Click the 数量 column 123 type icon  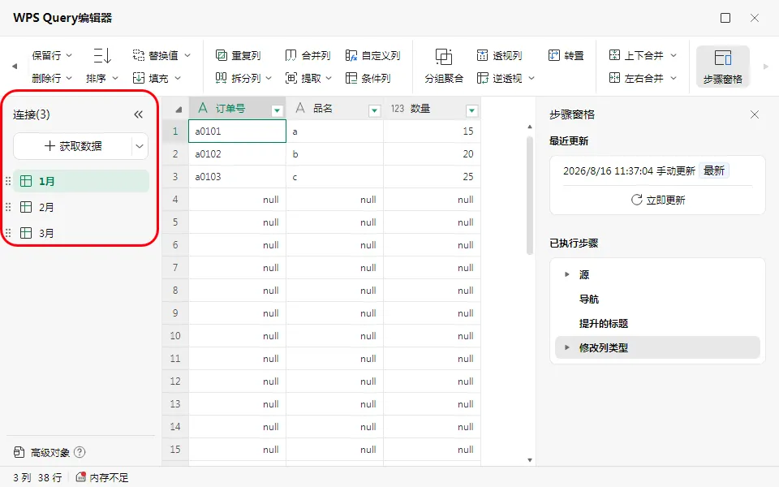pyautogui.click(x=398, y=108)
